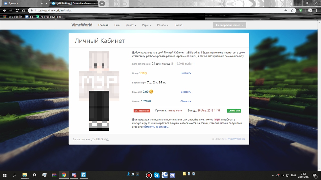The height and width of the screenshot is (180, 321).
Task: Open the Сервер MiniGames dropdown
Action: [229, 25]
